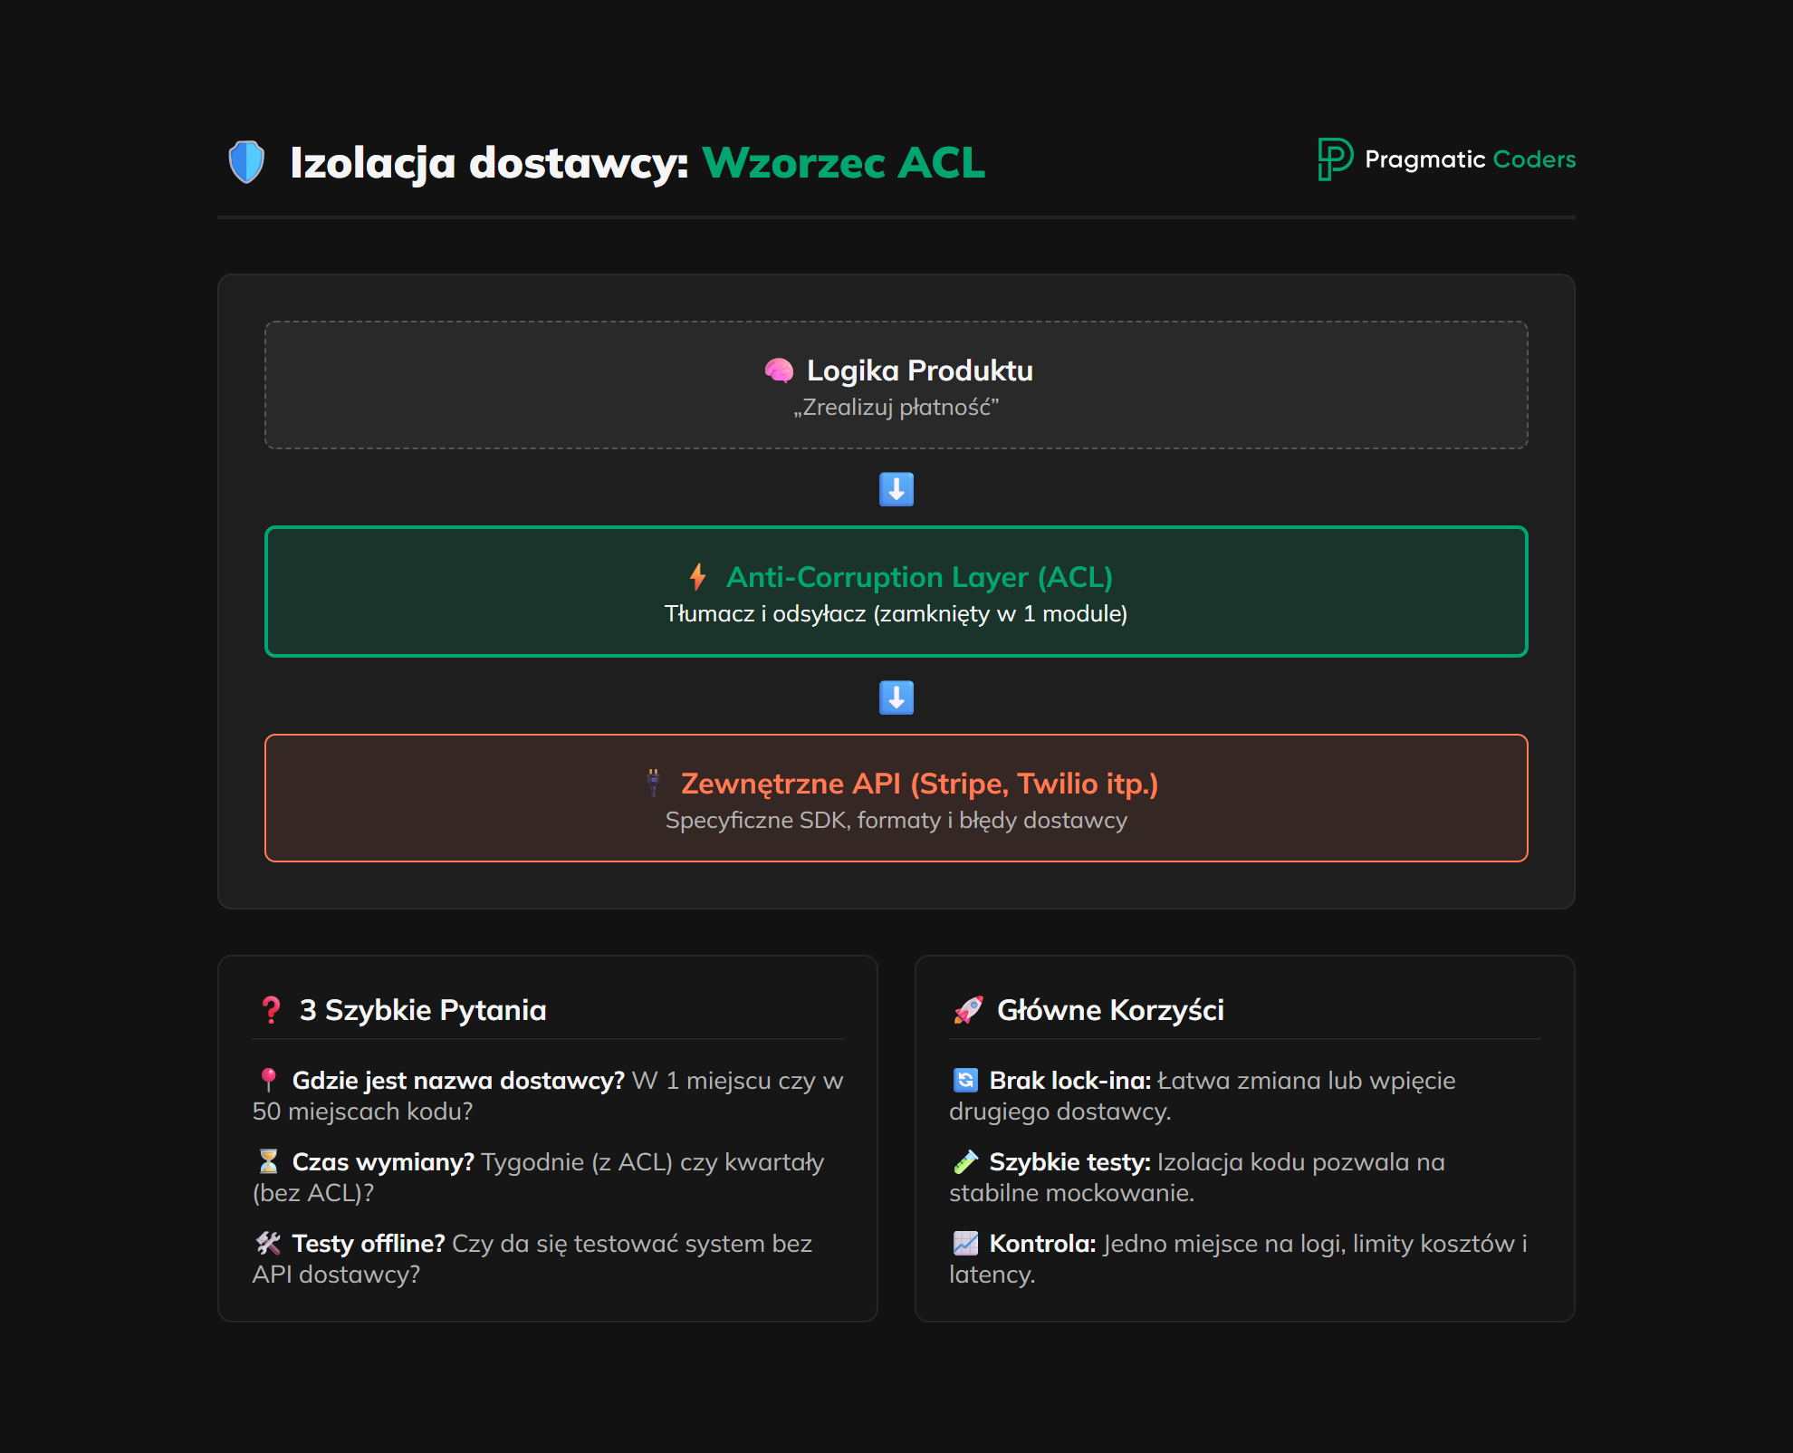This screenshot has height=1453, width=1793.
Task: Click the 'Kontrola:' benefit
Action: coord(1042,1244)
